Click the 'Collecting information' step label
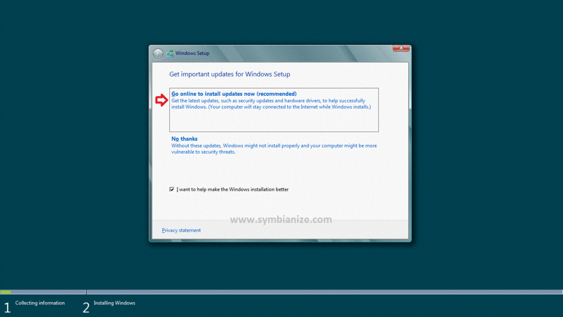563x317 pixels. [40, 303]
